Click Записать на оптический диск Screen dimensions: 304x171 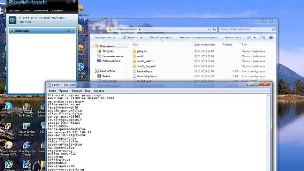point(198,38)
